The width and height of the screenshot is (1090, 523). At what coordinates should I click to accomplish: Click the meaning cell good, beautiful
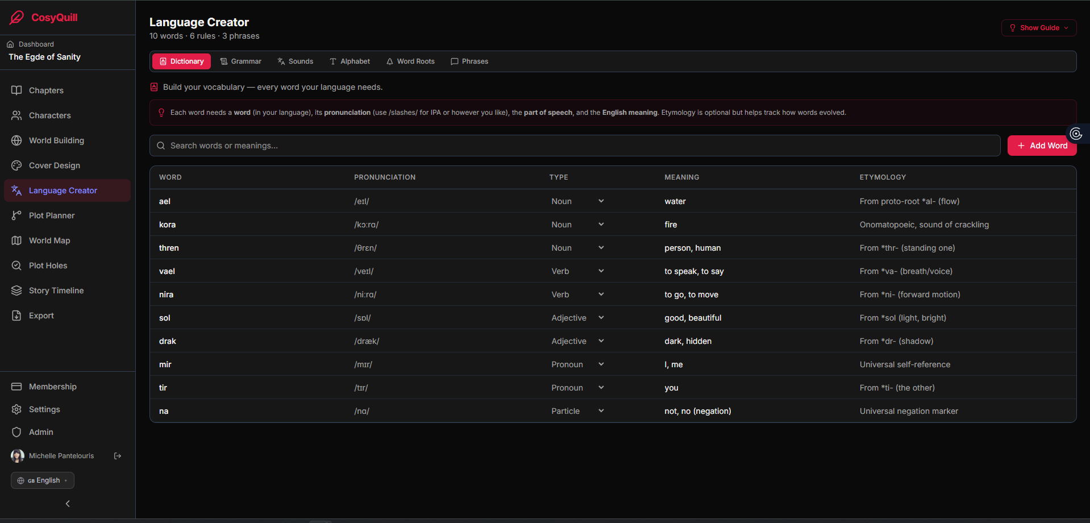click(x=693, y=318)
